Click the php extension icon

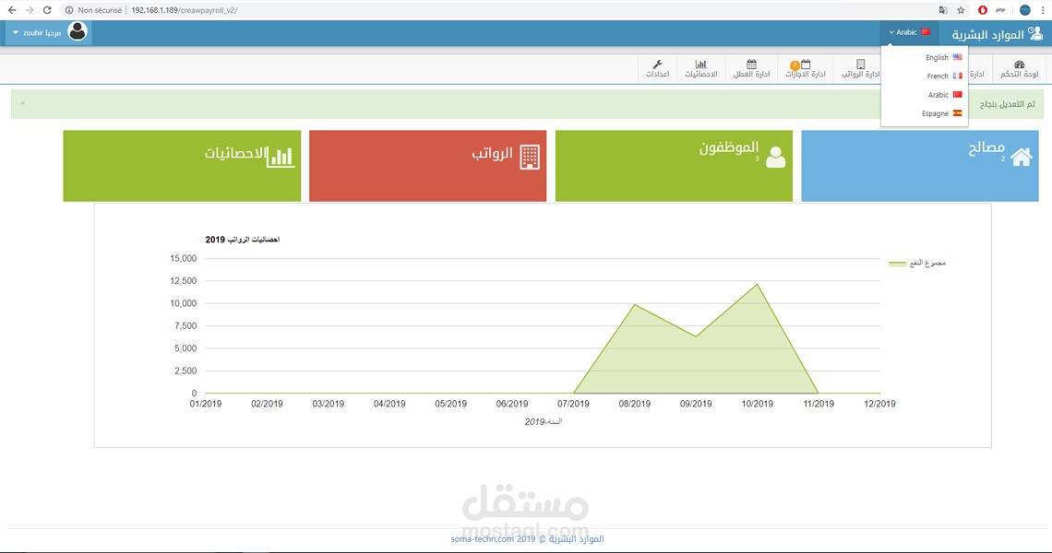click(1000, 10)
